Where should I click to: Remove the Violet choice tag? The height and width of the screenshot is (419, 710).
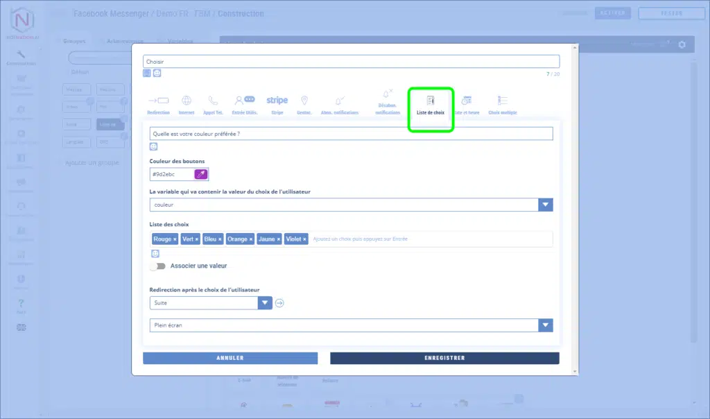click(304, 239)
